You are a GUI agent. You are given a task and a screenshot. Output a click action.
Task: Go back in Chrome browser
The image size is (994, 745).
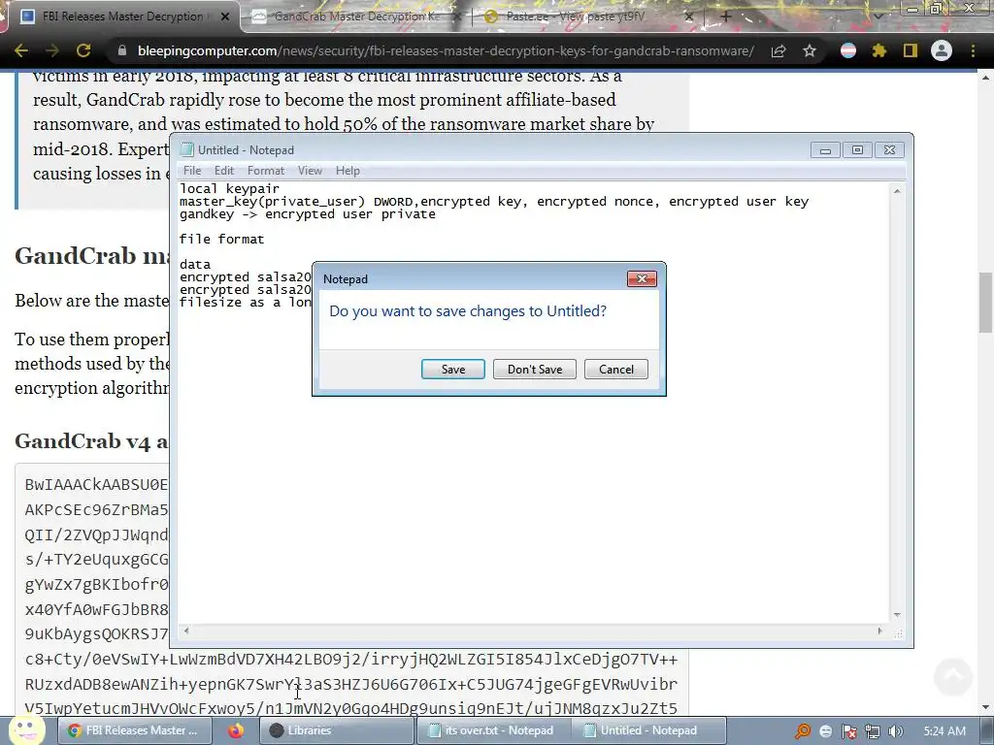tap(21, 50)
